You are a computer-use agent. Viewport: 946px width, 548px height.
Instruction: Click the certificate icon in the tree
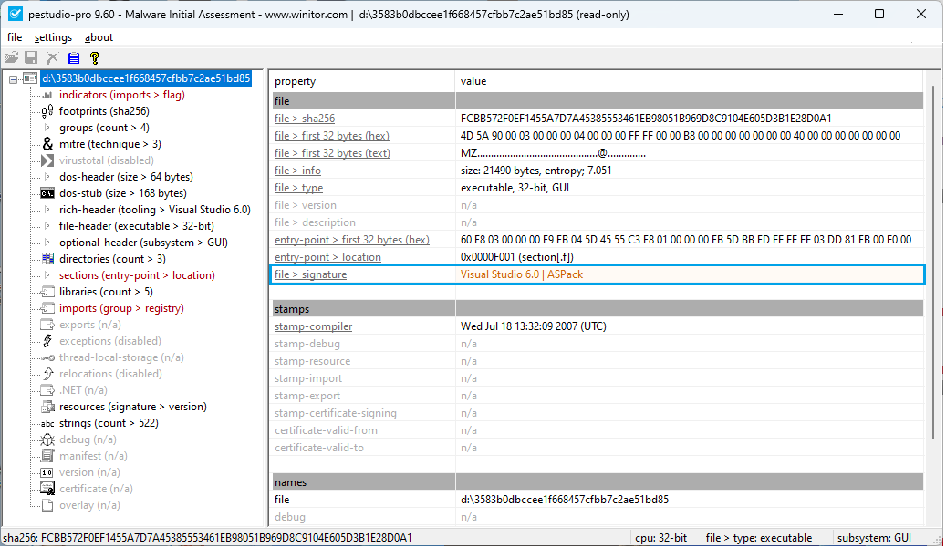47,488
